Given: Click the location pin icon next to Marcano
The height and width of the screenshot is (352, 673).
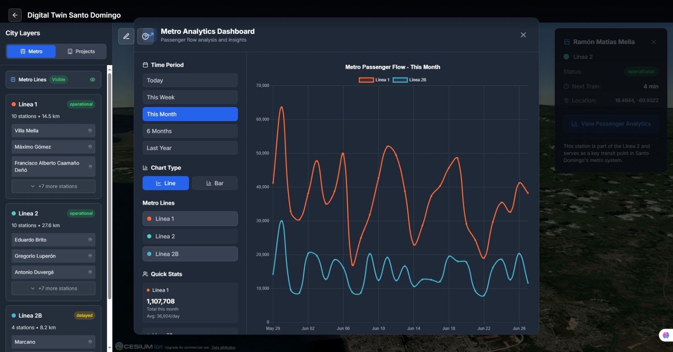Looking at the screenshot, I should click(90, 342).
